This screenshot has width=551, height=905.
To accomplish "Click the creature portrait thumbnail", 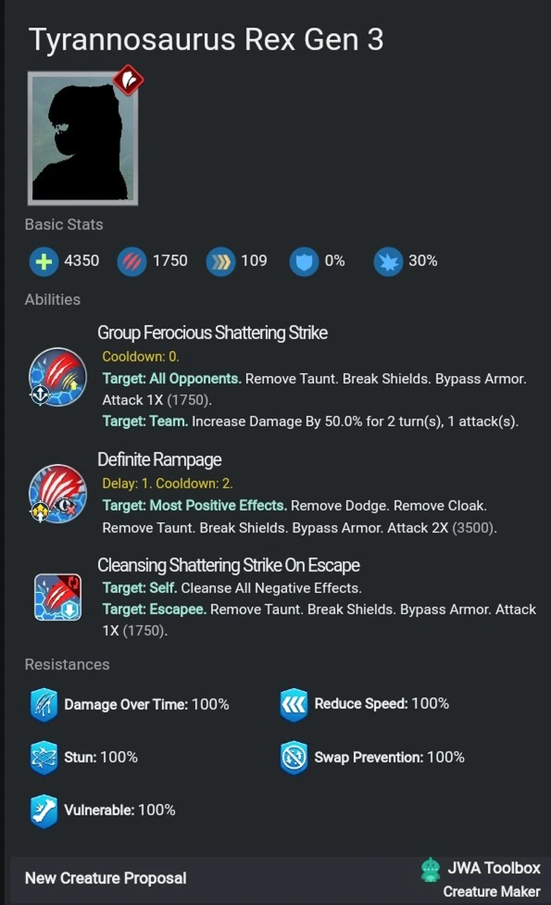I will pos(82,139).
